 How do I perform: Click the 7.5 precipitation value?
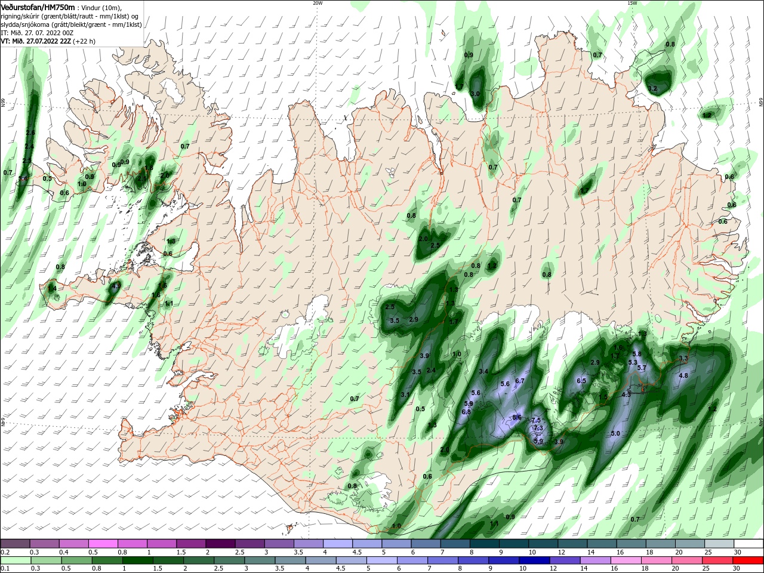(x=536, y=420)
